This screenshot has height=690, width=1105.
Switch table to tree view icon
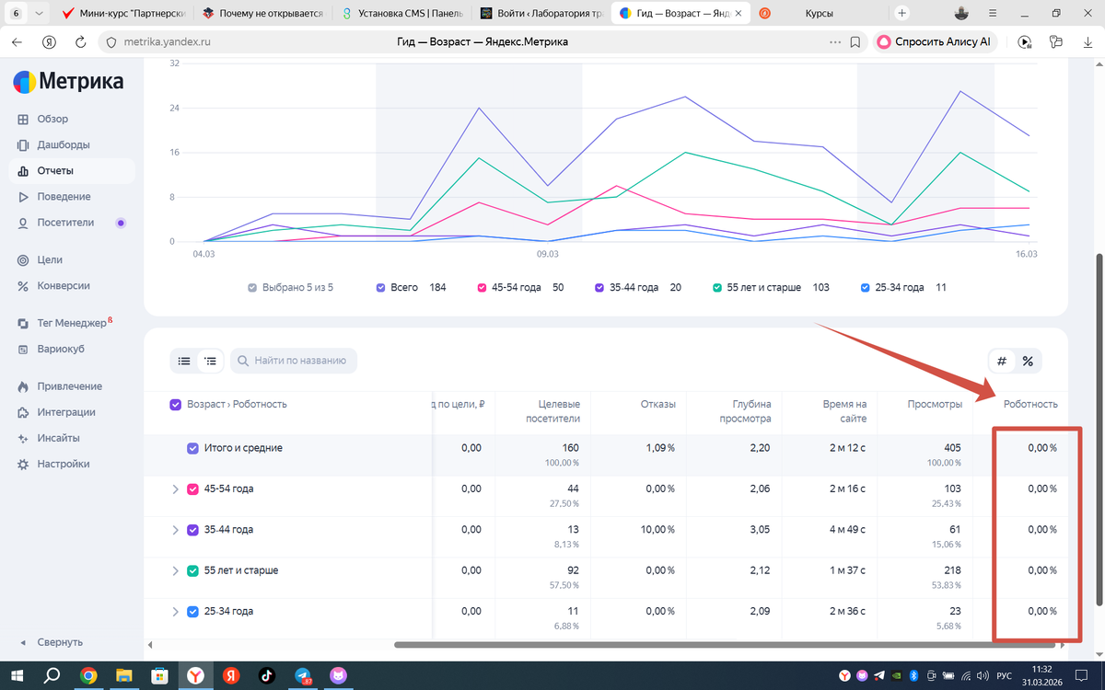(211, 362)
